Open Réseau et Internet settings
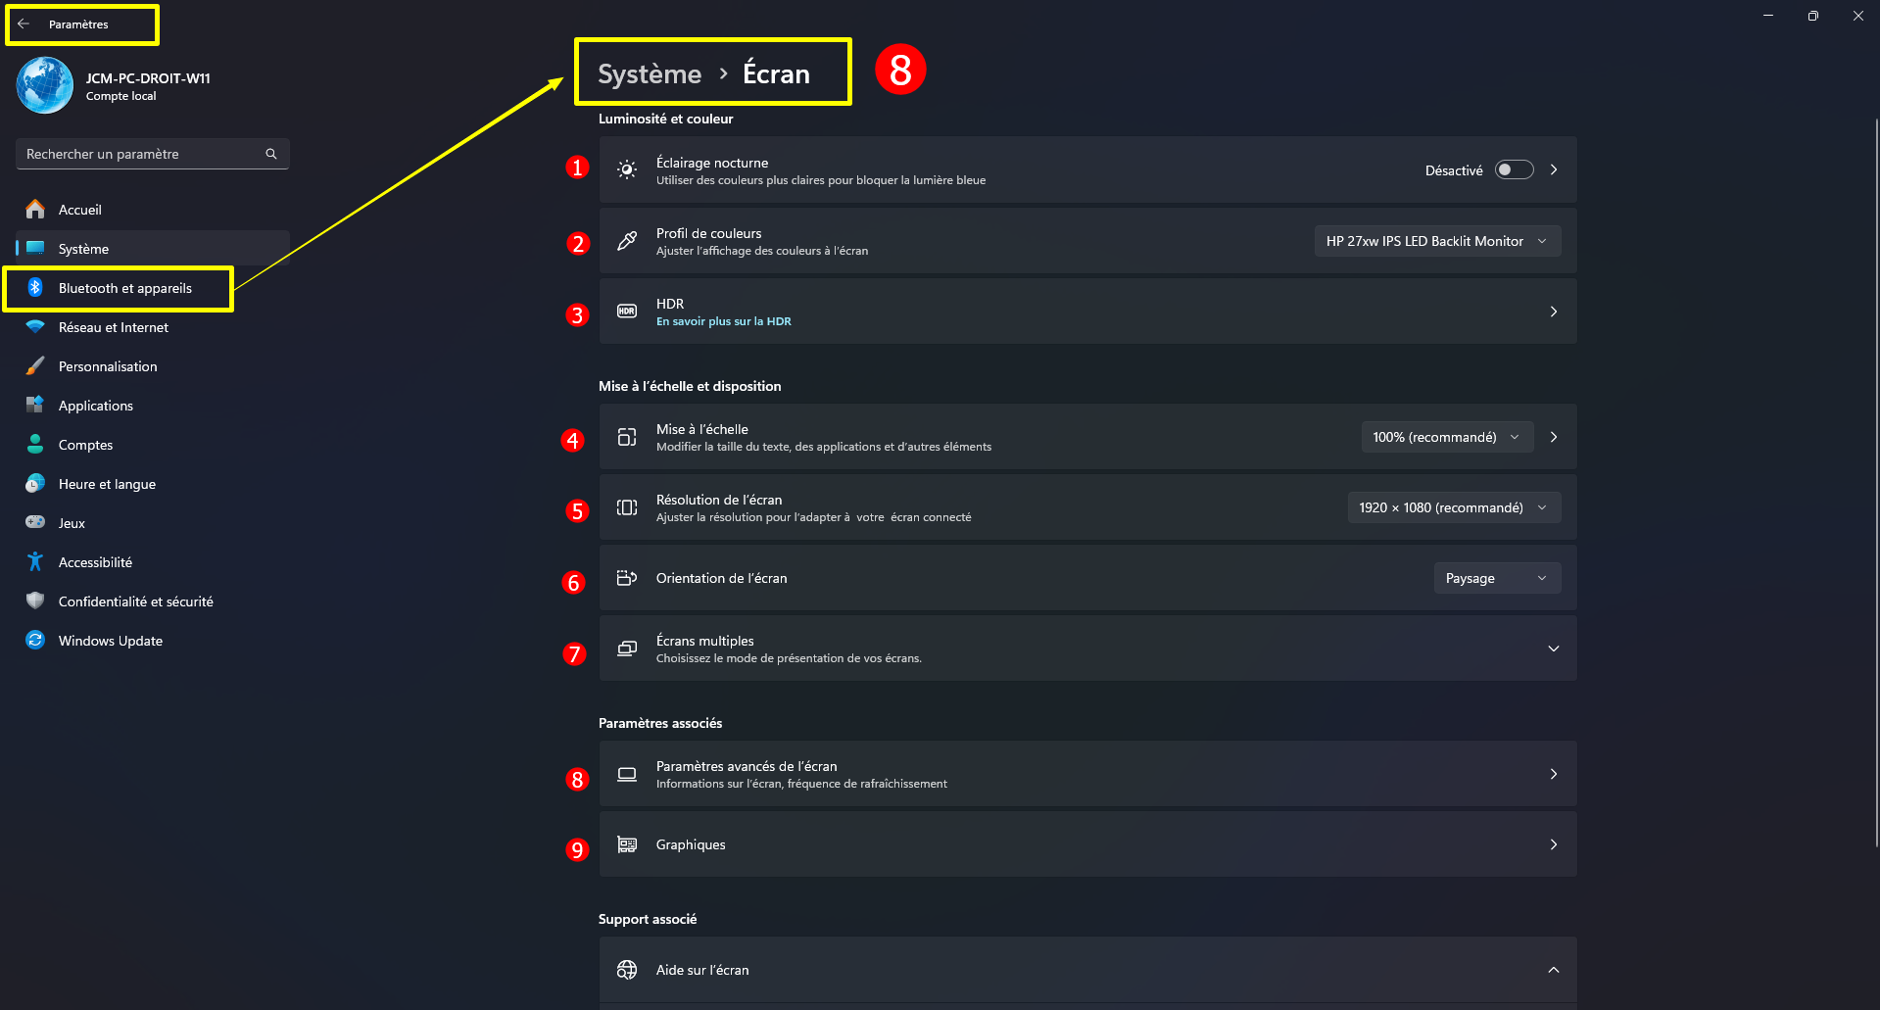Screen dimensions: 1880x1010 (114, 327)
